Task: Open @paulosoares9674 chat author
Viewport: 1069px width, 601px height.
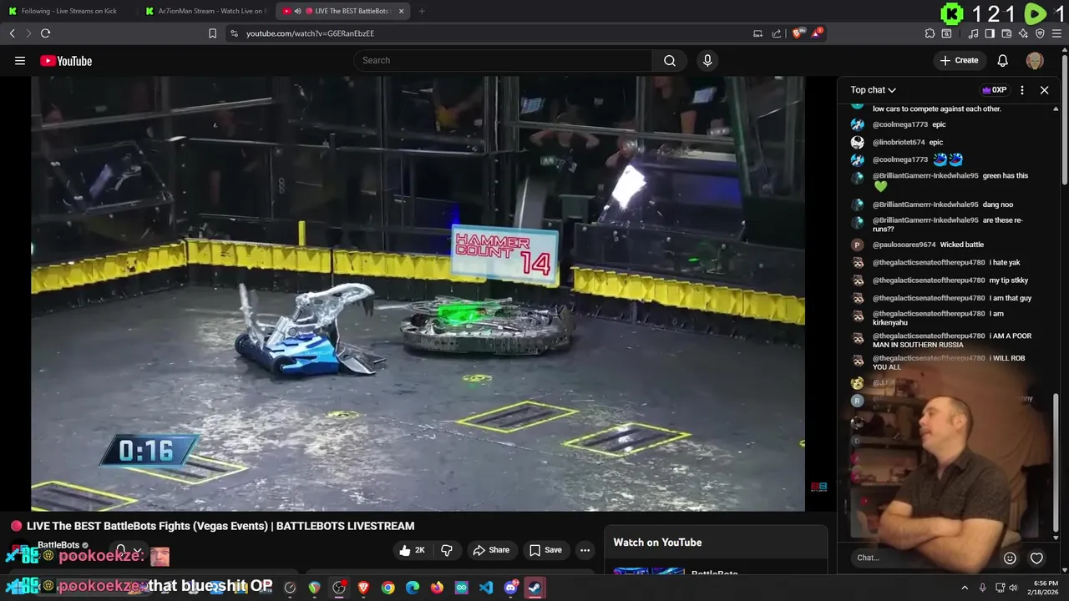Action: (904, 245)
